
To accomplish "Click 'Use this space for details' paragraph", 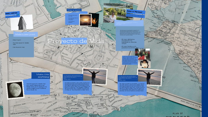I will point(37,87).
